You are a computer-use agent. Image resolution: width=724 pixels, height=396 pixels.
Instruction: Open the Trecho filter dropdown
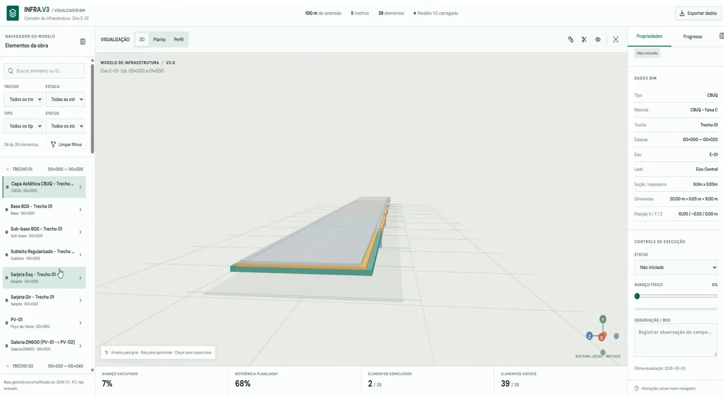(x=23, y=99)
